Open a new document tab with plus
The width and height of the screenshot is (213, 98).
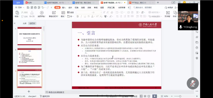click(x=158, y=2)
